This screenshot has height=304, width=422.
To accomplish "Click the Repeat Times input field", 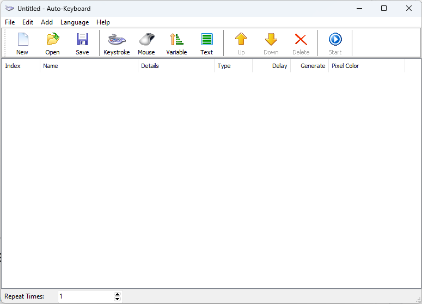I will [85, 296].
